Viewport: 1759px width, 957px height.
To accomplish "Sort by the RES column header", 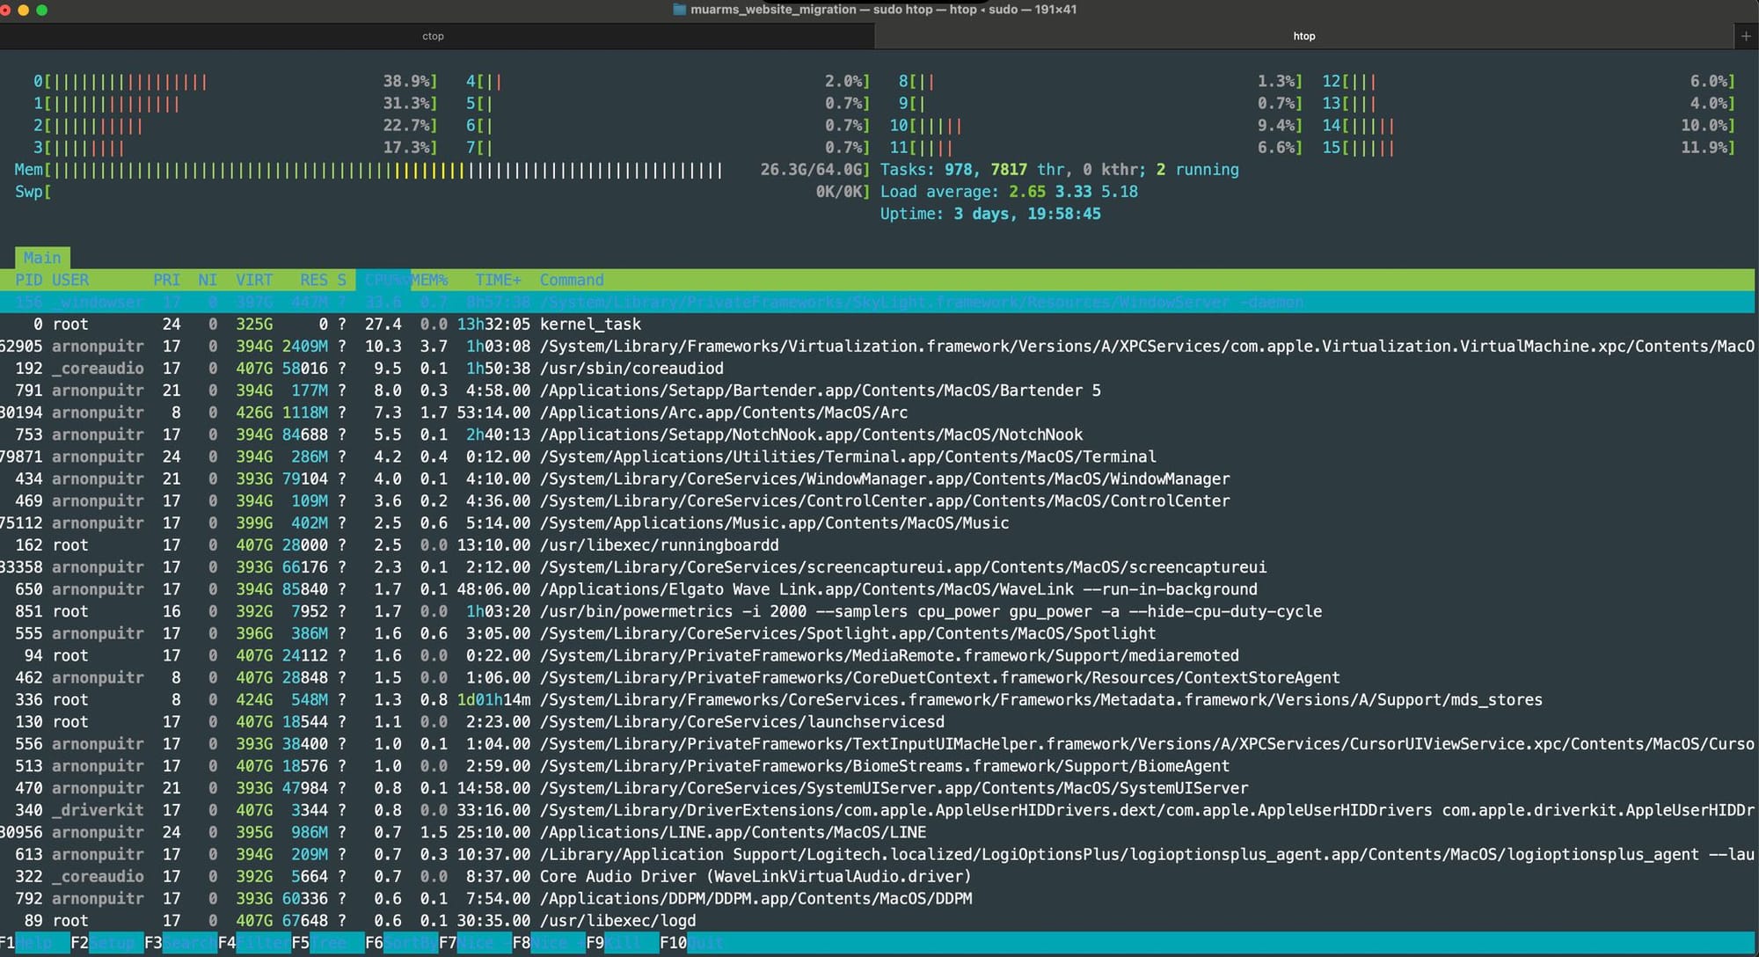I will click(x=313, y=280).
